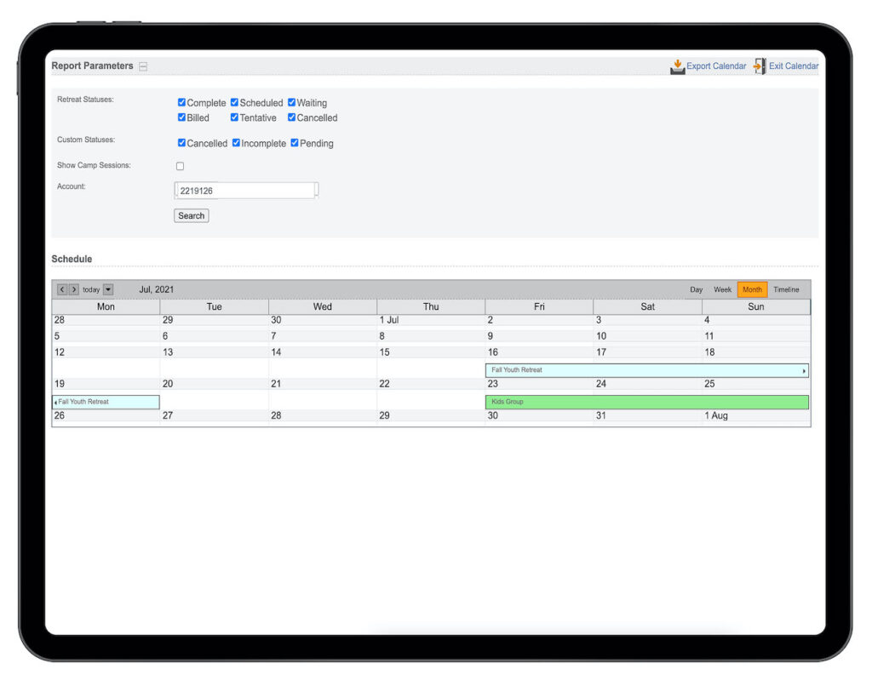Click the Exit Calendar door icon

click(760, 66)
